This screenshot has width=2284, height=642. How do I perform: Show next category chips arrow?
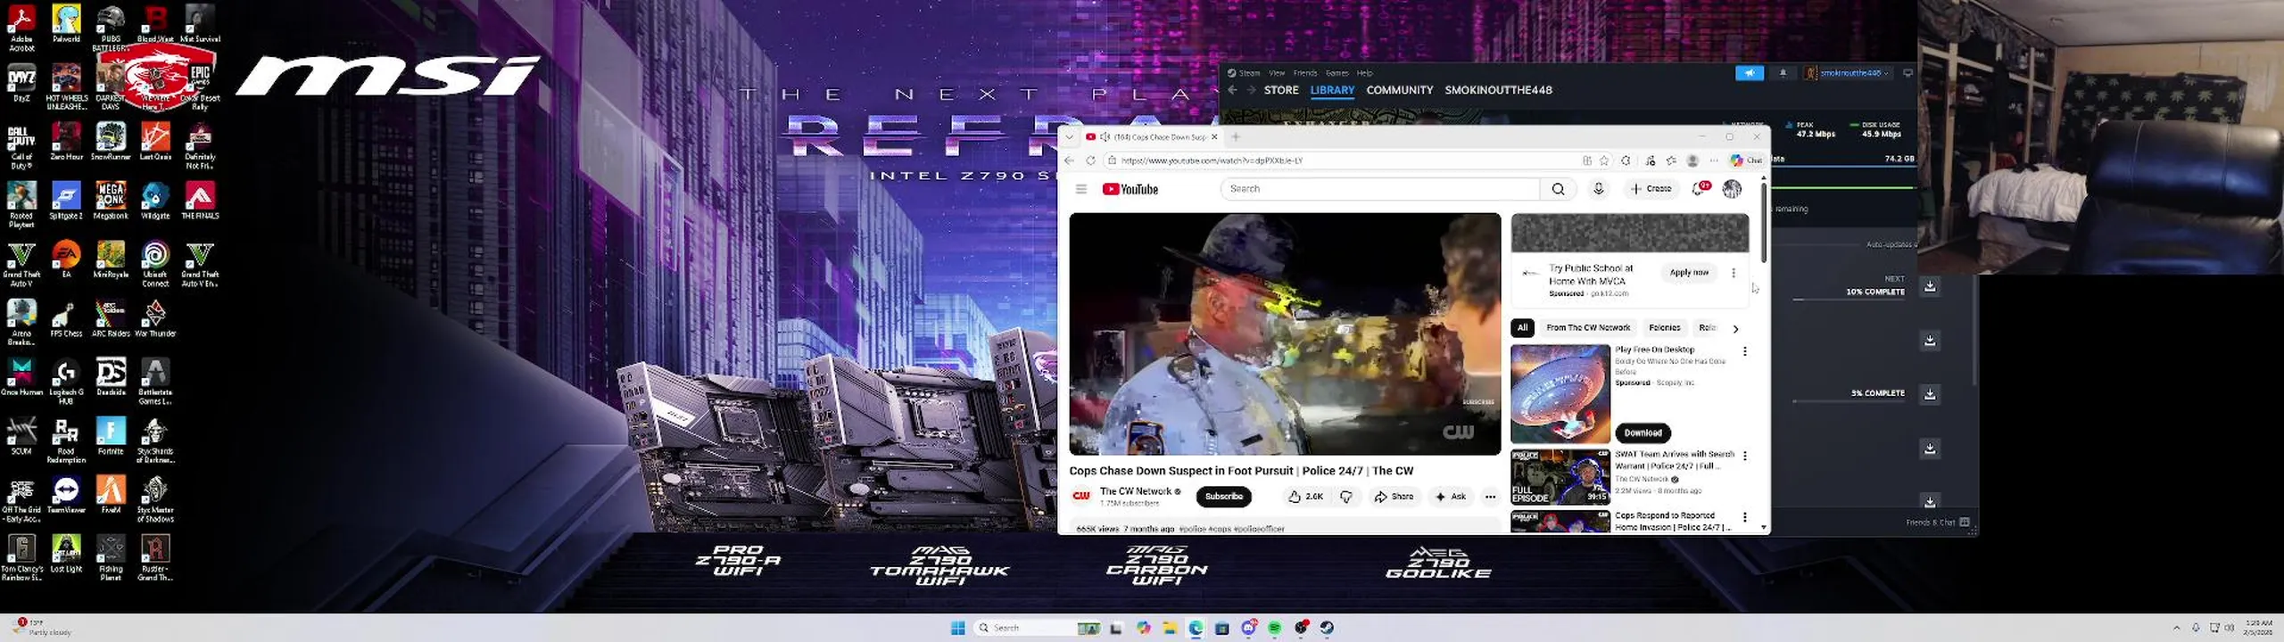coord(1734,328)
